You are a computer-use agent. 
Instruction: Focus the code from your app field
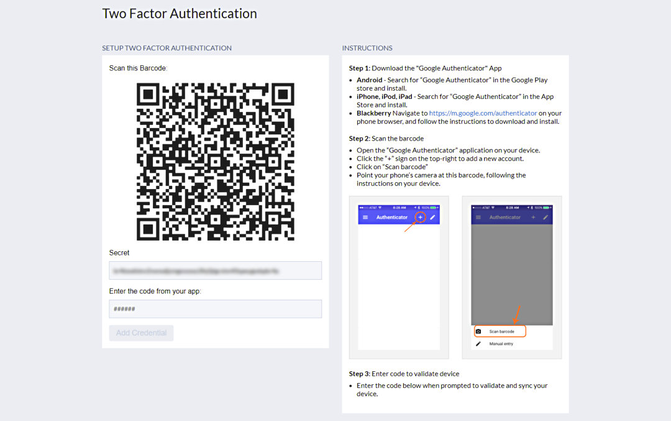[x=215, y=309]
